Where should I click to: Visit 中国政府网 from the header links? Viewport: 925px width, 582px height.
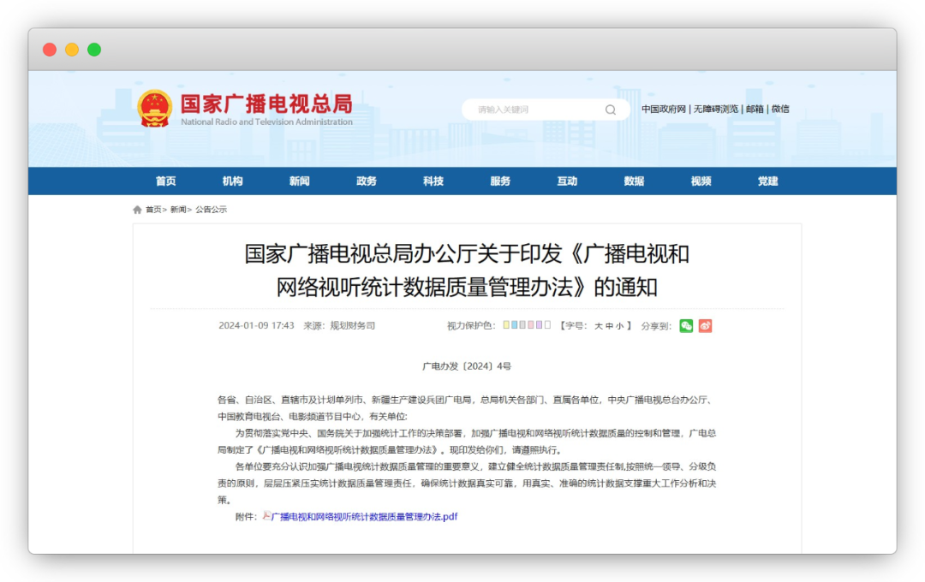point(664,109)
